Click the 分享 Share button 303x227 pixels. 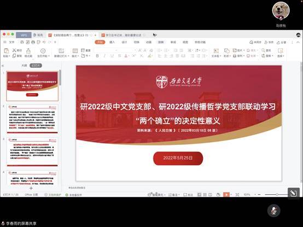tap(281, 42)
